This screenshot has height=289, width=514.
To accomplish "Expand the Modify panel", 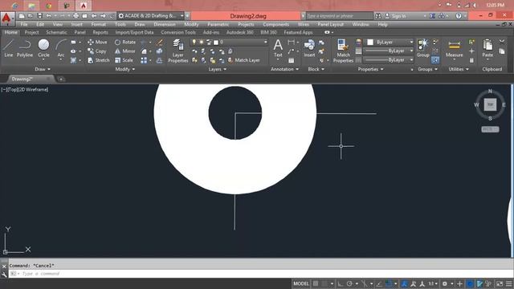I will coord(125,69).
